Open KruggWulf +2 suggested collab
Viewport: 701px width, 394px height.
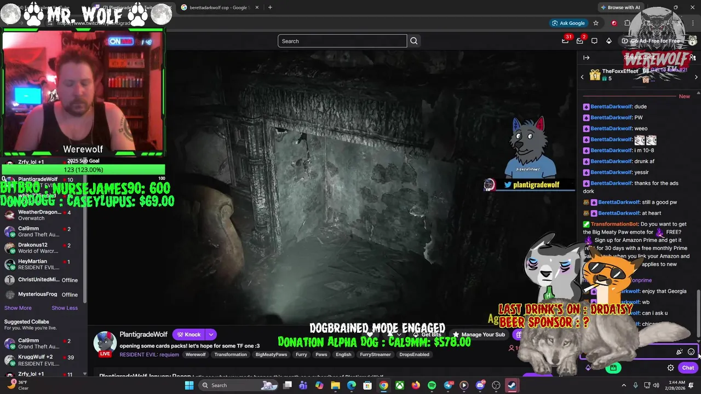pyautogui.click(x=43, y=360)
